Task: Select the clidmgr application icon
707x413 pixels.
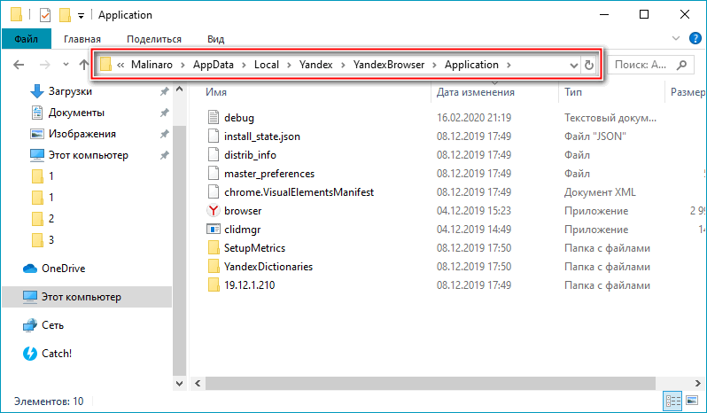Action: pos(213,230)
